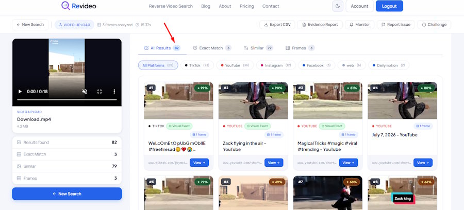This screenshot has width=464, height=210.
Task: Open the Pricing page
Action: (x=247, y=6)
